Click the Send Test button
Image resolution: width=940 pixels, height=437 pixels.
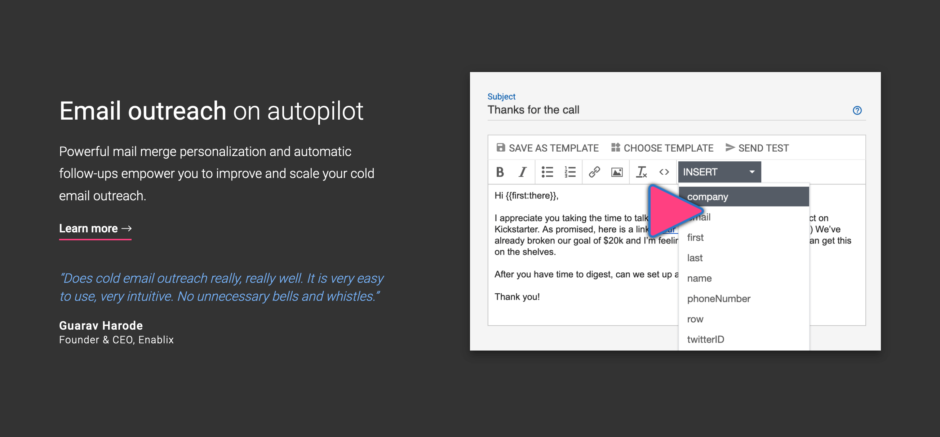(757, 148)
